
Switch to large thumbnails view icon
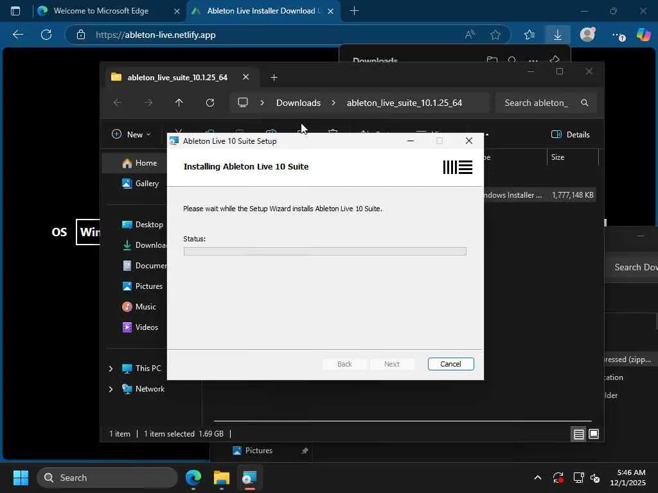[593, 434]
